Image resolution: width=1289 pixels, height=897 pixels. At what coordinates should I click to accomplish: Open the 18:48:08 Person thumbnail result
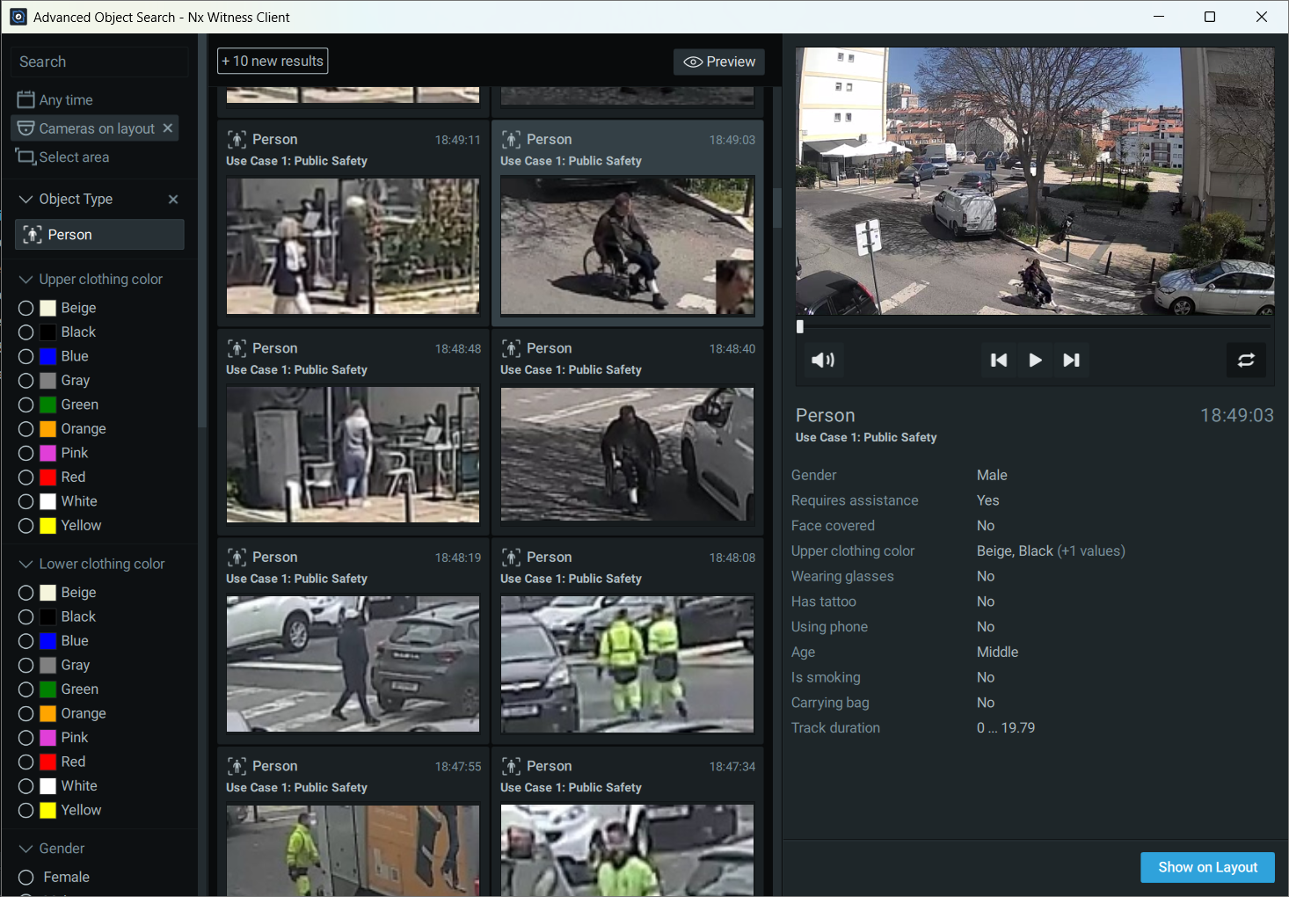tap(627, 664)
